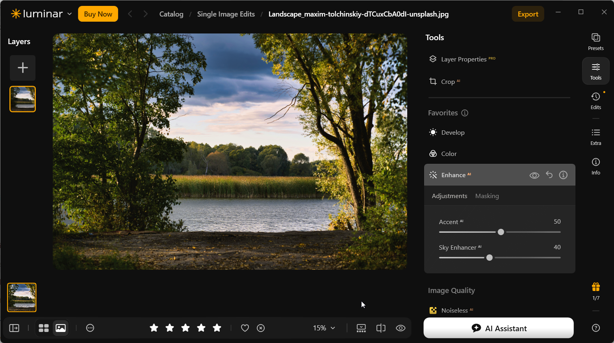
Task: Open the 15% zoom level dropdown
Action: [324, 328]
